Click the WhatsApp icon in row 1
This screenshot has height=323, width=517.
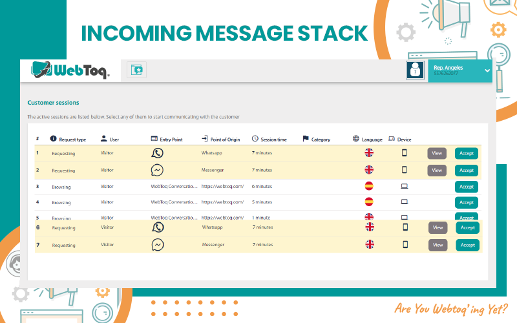(157, 153)
